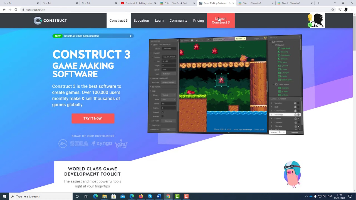Open the green Camtasia icon in taskbar

[x=177, y=196]
